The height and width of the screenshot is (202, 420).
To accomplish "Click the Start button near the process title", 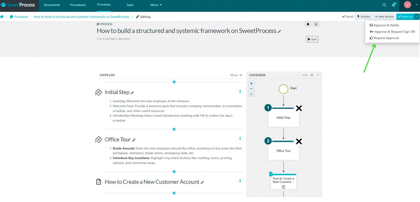I will click(312, 39).
